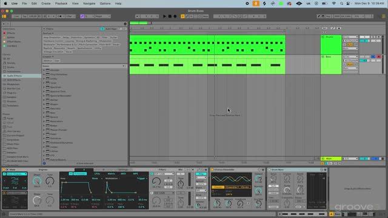The width and height of the screenshot is (388, 218).
Task: Click the MIDI map mode button
Action: (337, 16)
